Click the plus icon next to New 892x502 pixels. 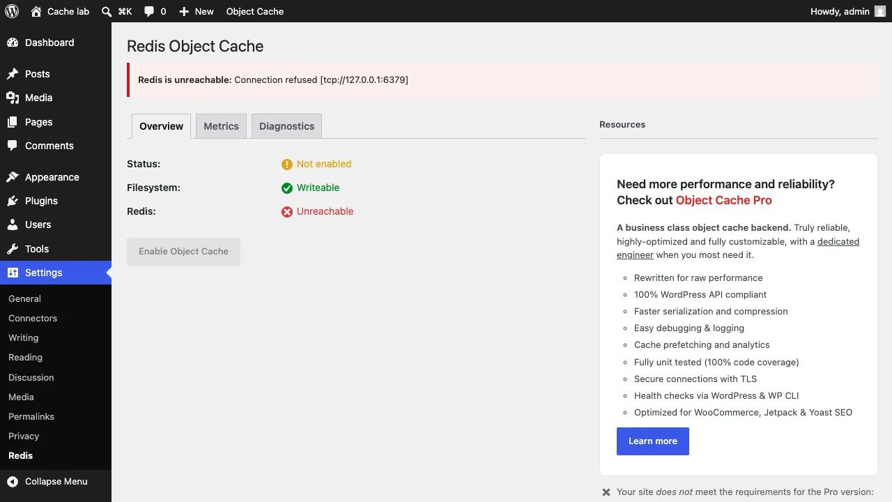tap(184, 11)
